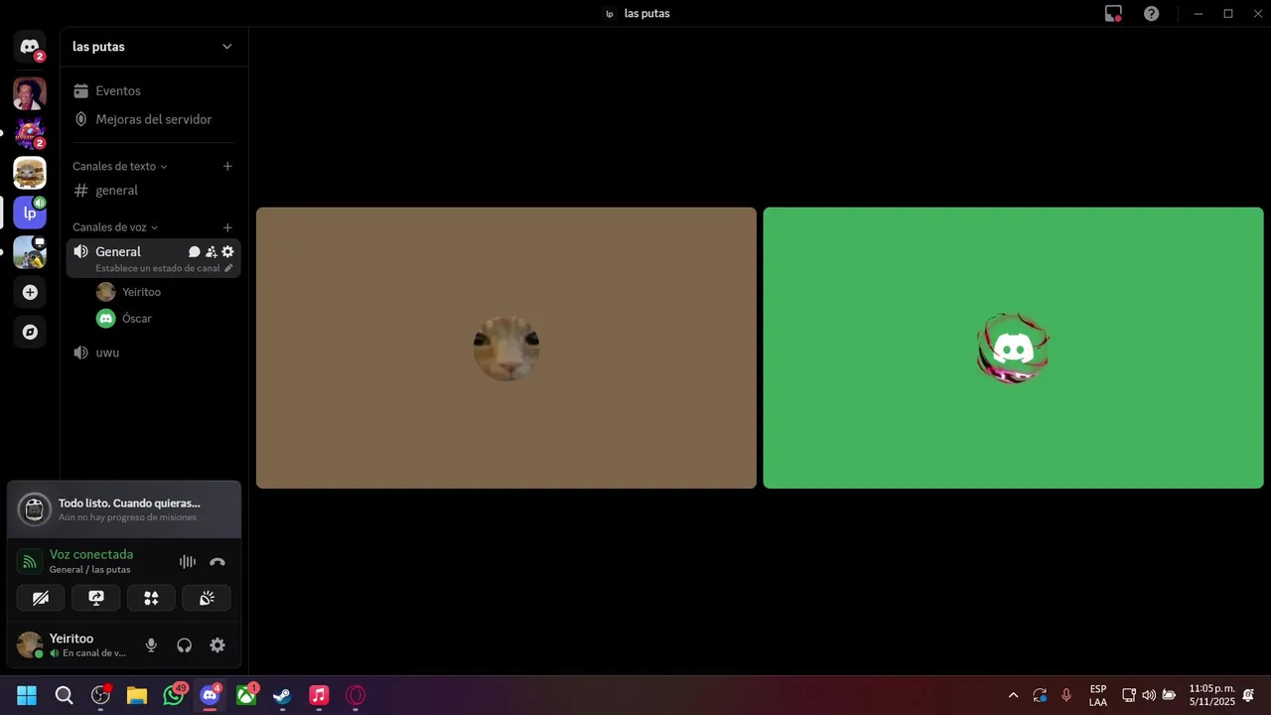Image resolution: width=1271 pixels, height=715 pixels.
Task: Collapse Canales de texto category
Action: pyautogui.click(x=120, y=166)
